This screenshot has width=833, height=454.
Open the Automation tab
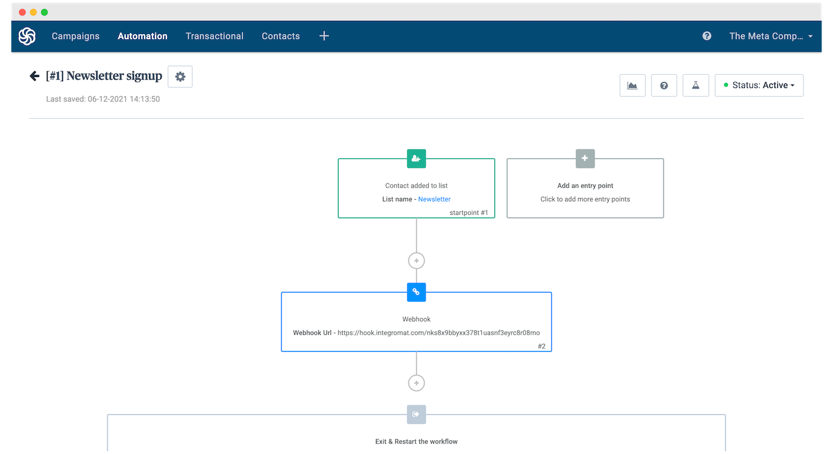coord(142,36)
